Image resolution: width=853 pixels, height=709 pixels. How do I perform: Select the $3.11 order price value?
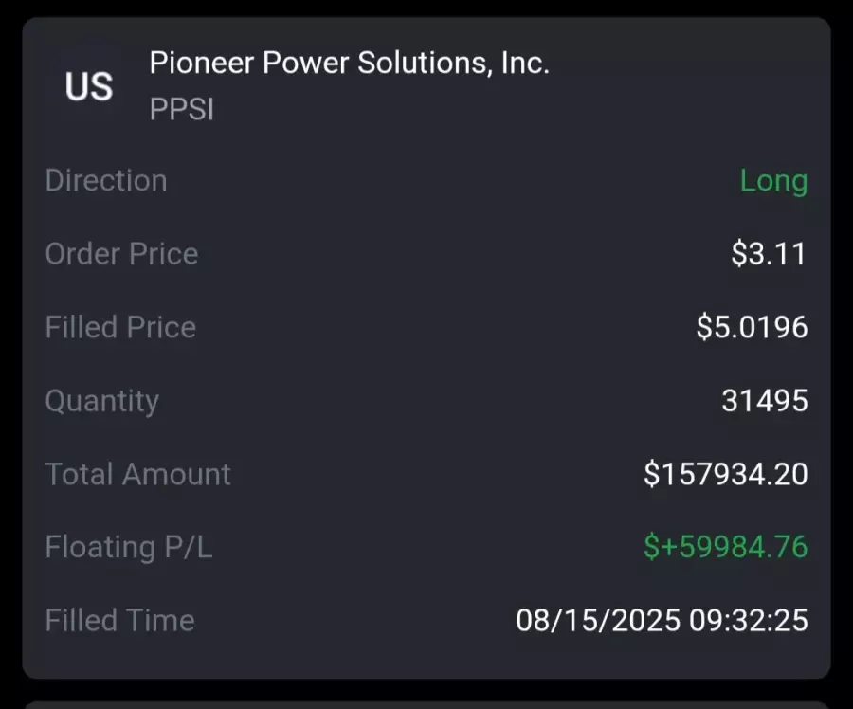click(769, 254)
